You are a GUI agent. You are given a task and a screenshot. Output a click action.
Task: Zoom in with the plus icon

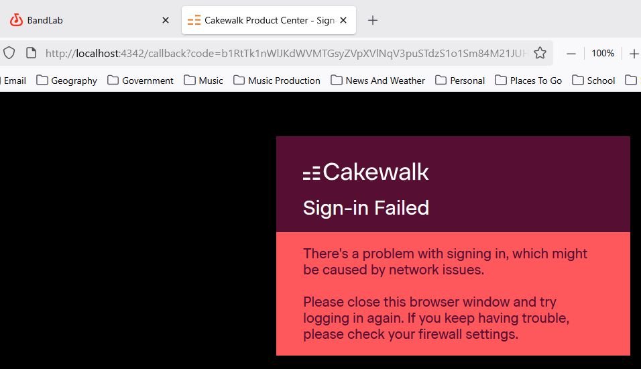pyautogui.click(x=634, y=53)
